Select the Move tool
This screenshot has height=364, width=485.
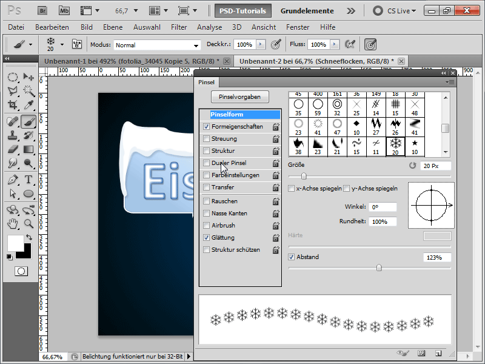click(x=28, y=77)
